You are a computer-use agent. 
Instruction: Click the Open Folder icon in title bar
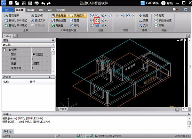point(17,3)
